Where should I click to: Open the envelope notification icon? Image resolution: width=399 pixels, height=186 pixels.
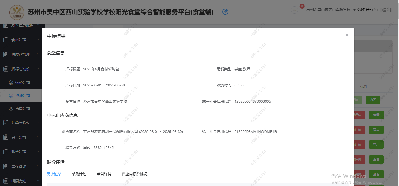[294, 10]
